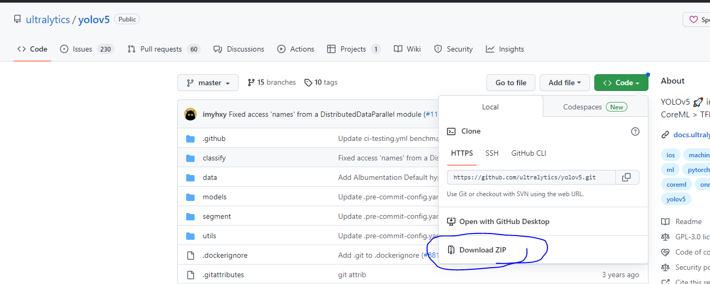Select the GitHub CLI clone option

[529, 153]
